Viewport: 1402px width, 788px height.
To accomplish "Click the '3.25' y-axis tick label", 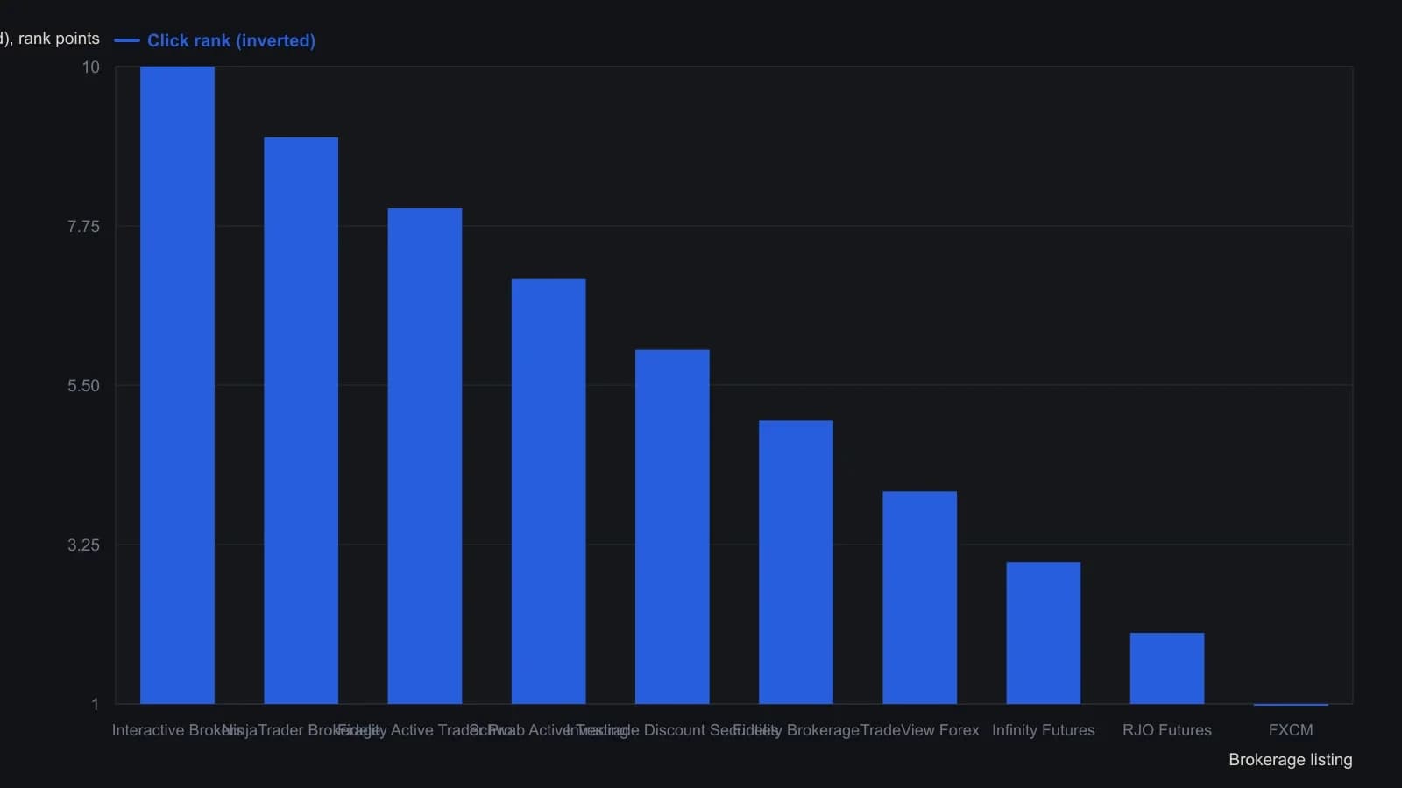I will 84,545.
